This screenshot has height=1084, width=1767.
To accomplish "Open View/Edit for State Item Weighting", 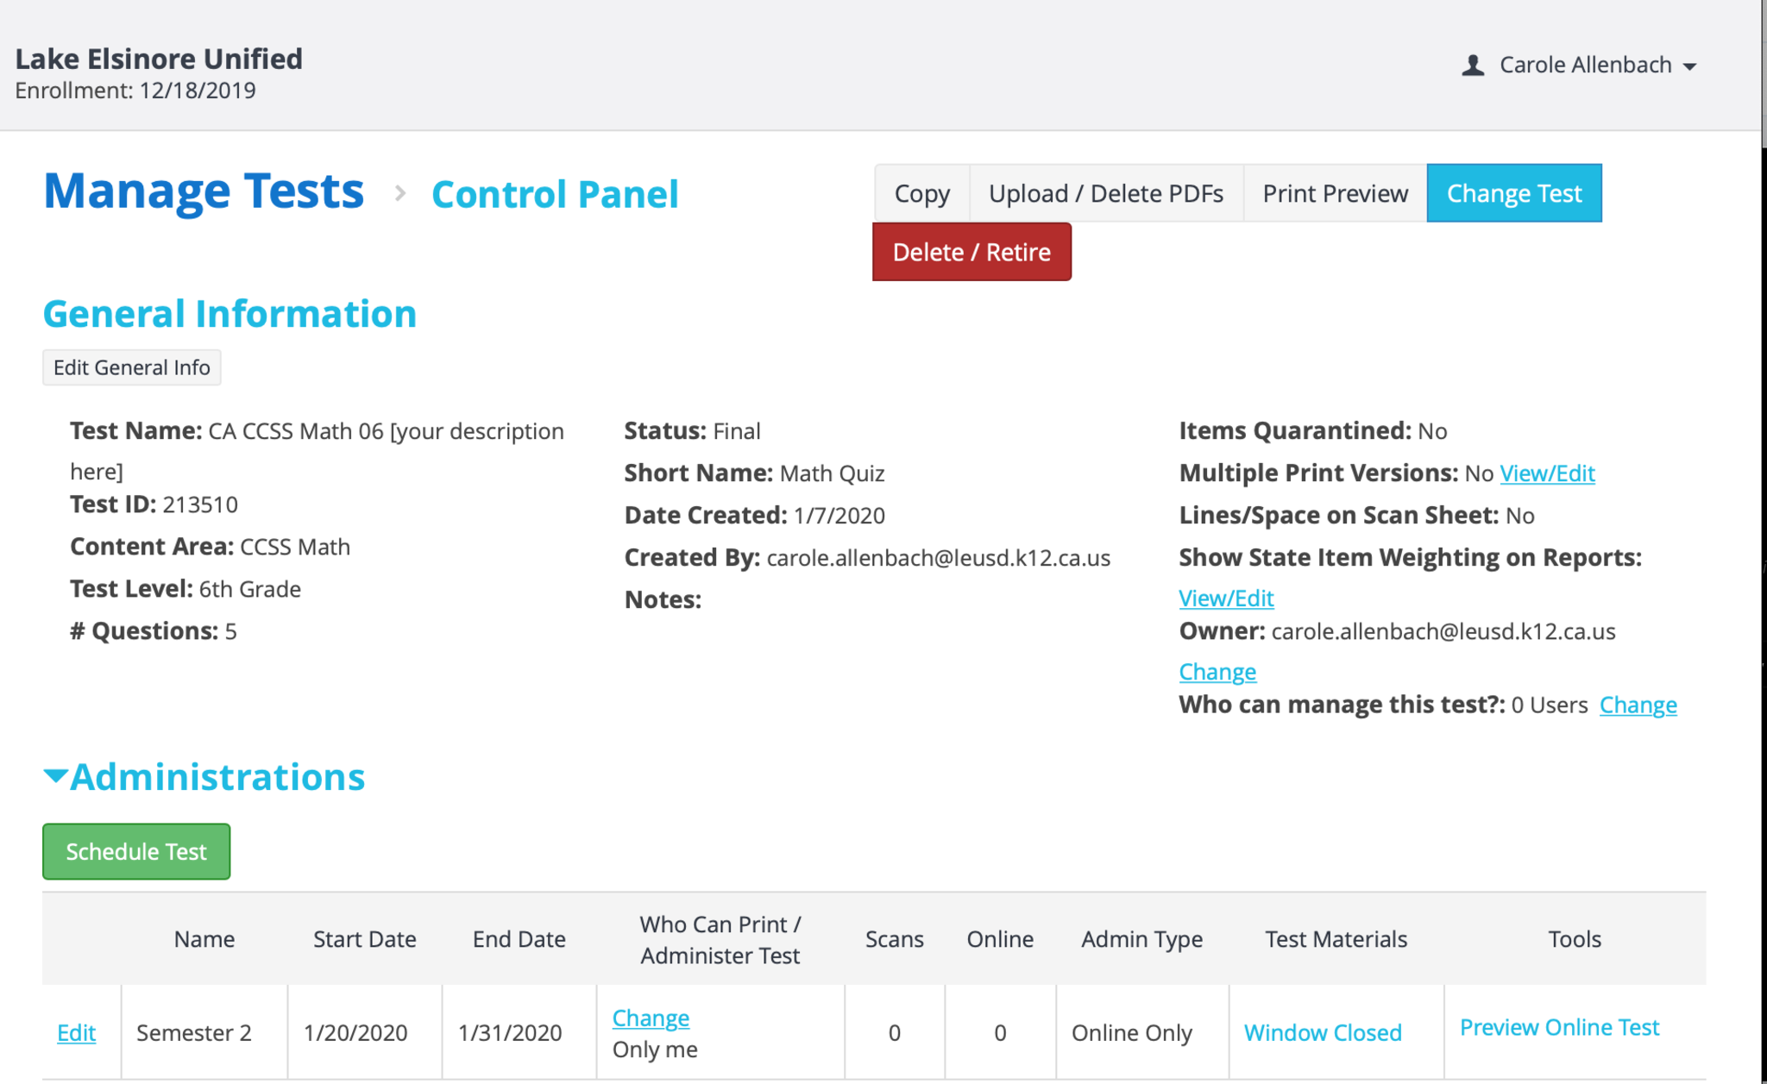I will 1226,598.
